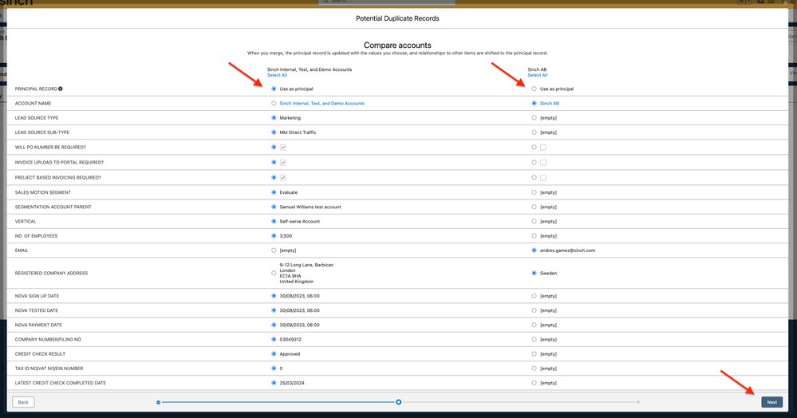Viewport: 797px width, 418px height.
Task: Select empty Lead Source Type radio for Sinch AB
Action: pyautogui.click(x=535, y=118)
